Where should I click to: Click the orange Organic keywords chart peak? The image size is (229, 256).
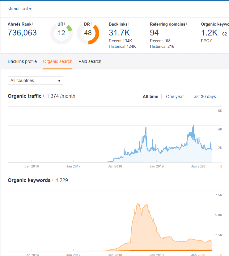tap(138, 204)
